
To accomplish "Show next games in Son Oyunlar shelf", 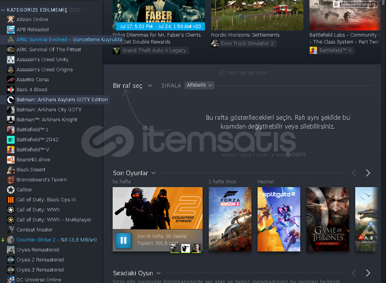I will click(368, 173).
